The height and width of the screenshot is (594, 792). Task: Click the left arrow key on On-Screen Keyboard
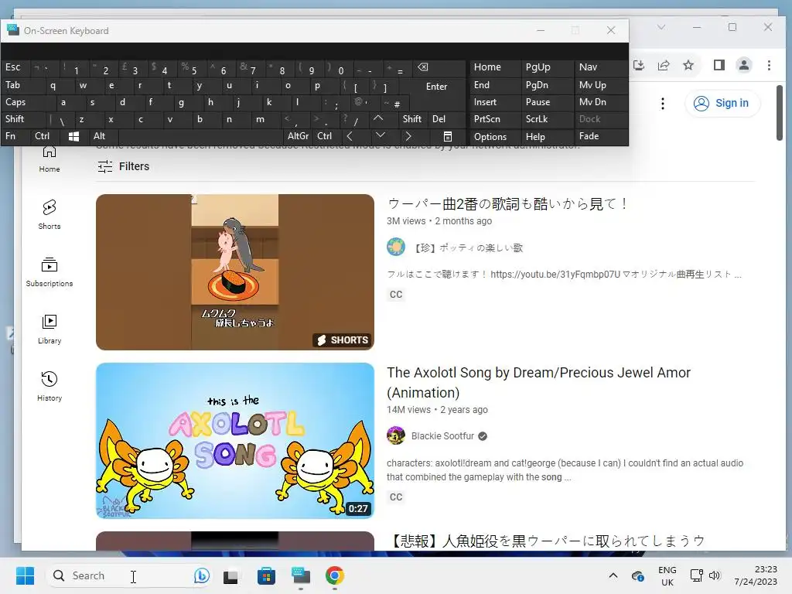pos(350,136)
